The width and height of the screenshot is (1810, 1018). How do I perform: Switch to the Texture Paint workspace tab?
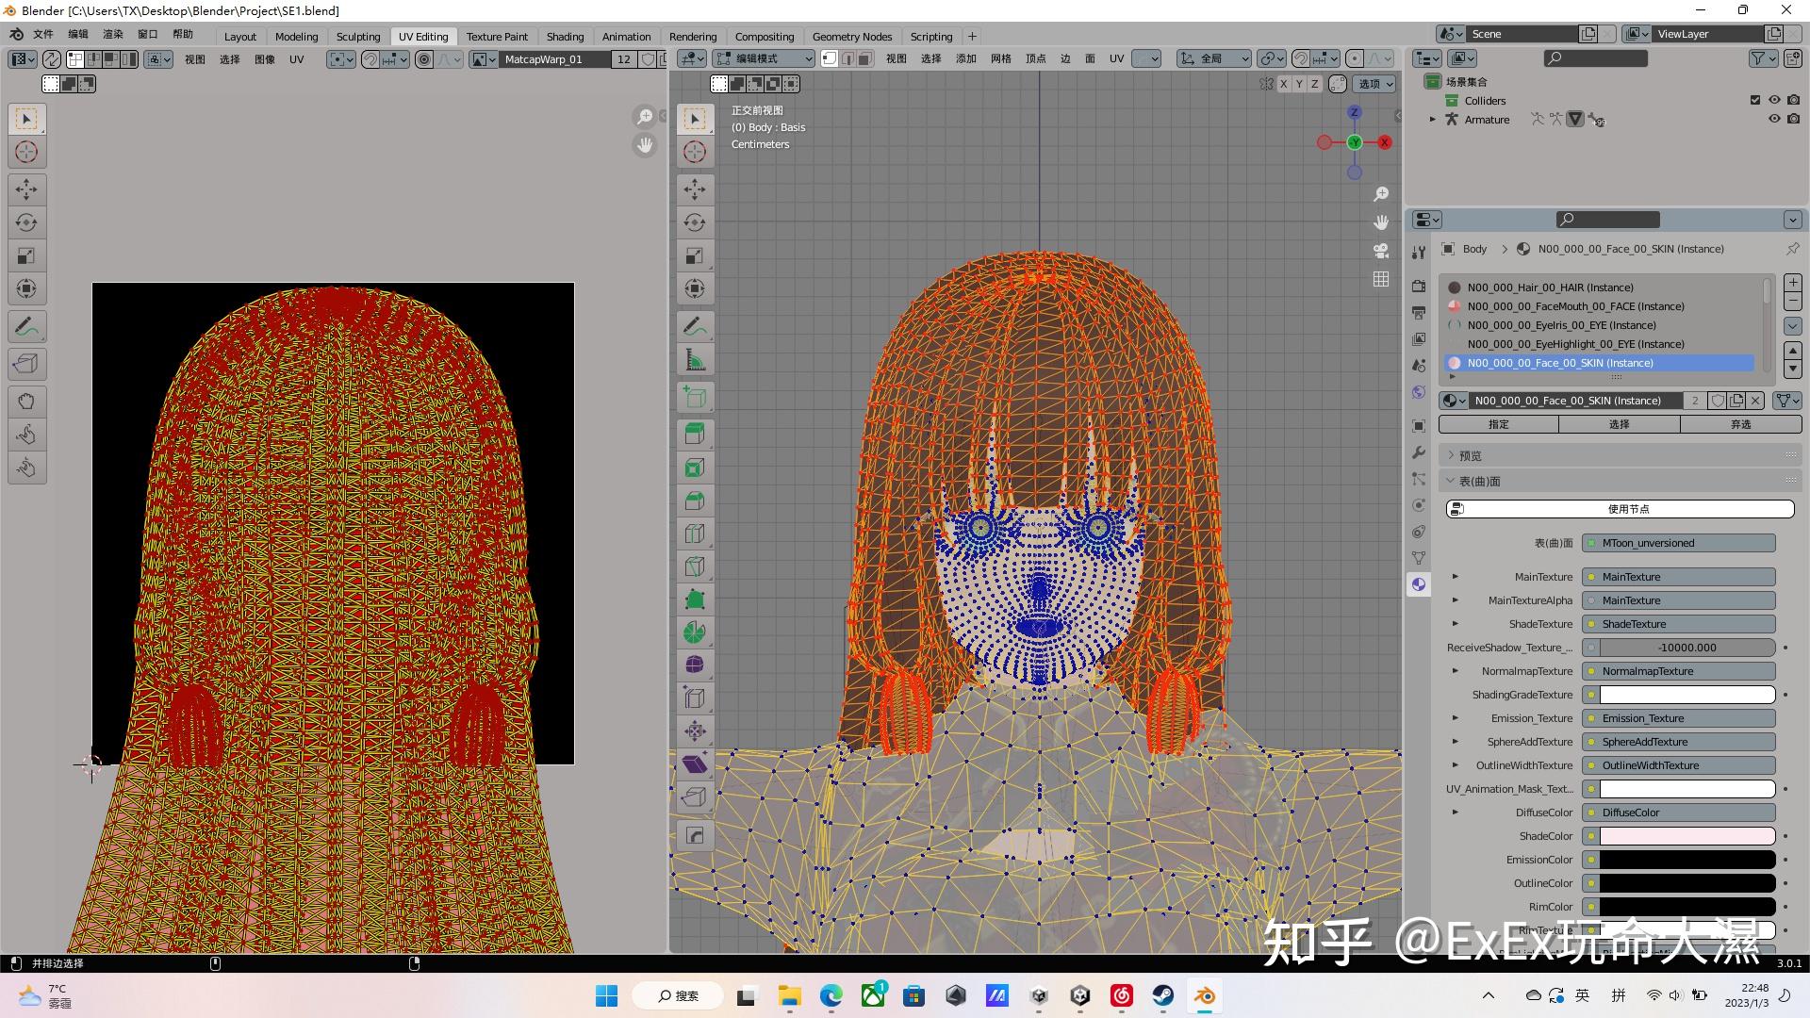click(x=497, y=37)
